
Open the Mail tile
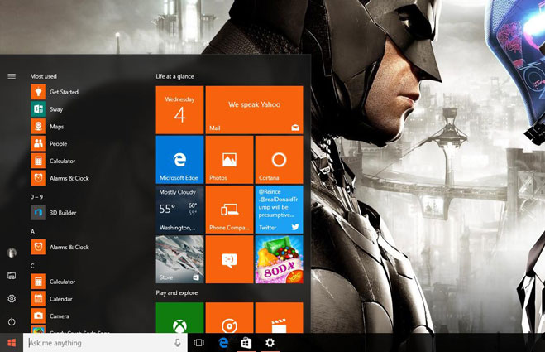[x=254, y=110]
